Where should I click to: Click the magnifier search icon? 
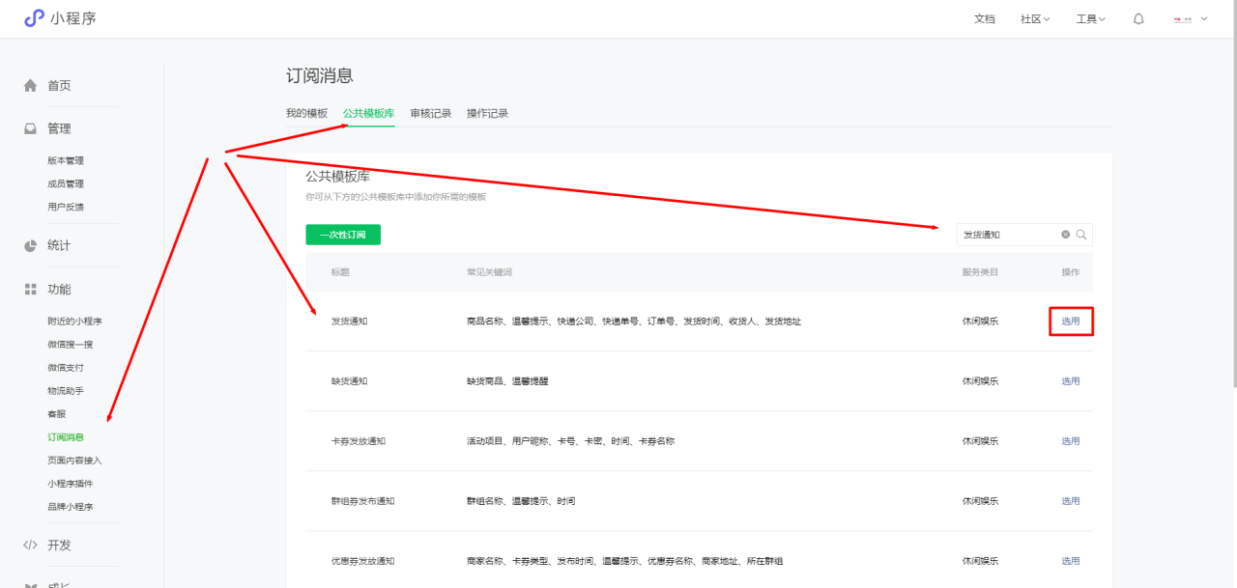(1081, 235)
